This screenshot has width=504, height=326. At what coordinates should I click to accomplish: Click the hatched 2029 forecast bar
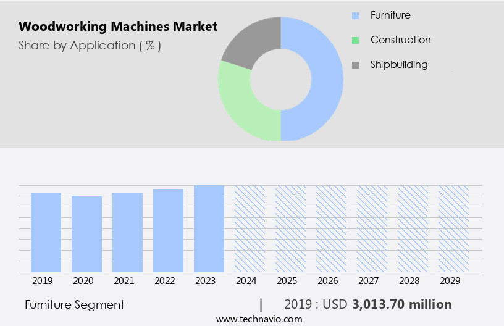[453, 228]
